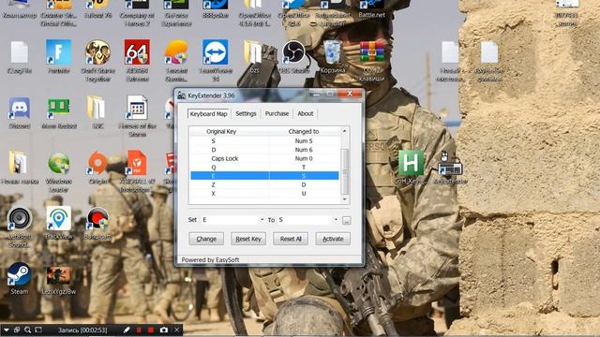Launch the Origin desktop shortcut
Viewport: 600px width, 337px height.
[x=97, y=164]
